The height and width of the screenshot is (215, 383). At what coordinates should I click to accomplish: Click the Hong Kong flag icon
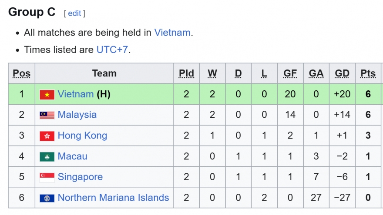click(x=47, y=136)
